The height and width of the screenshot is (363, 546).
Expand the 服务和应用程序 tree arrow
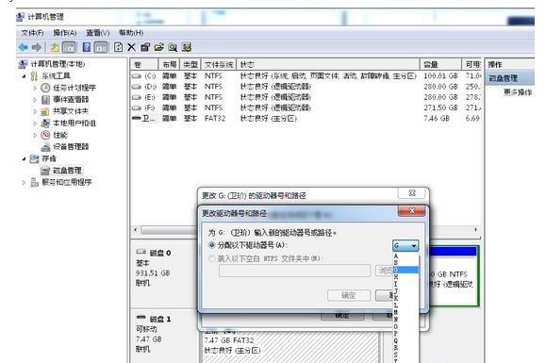(x=24, y=182)
